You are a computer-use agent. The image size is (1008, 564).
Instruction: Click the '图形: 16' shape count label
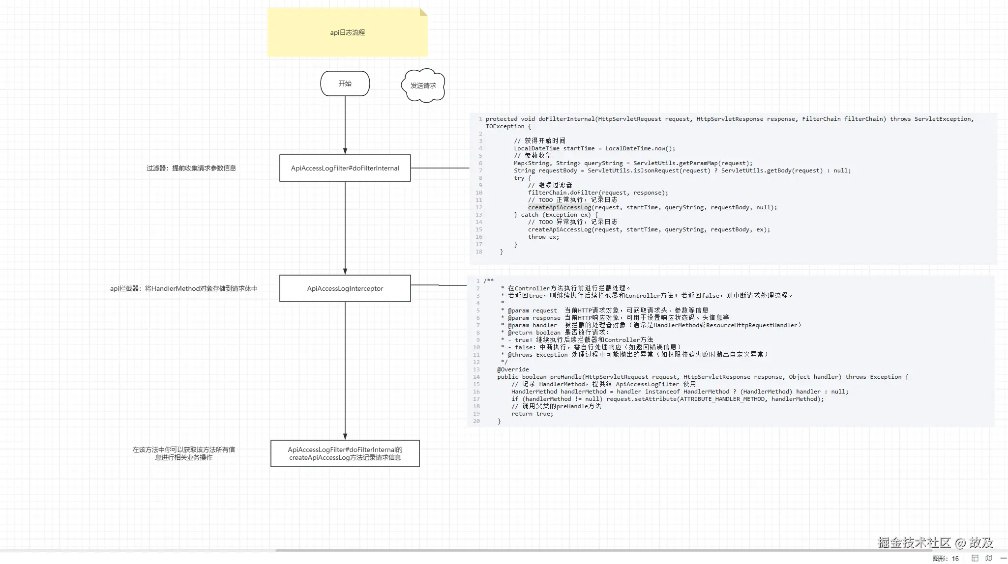pos(945,559)
